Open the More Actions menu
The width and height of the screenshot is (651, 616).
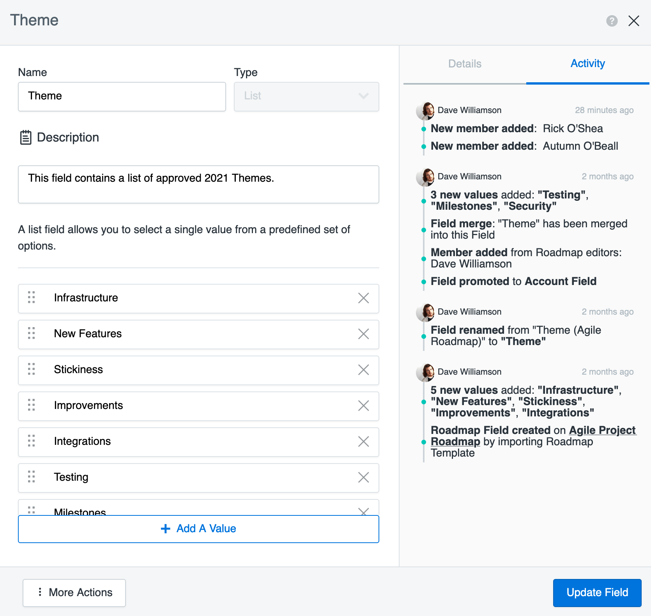click(74, 593)
